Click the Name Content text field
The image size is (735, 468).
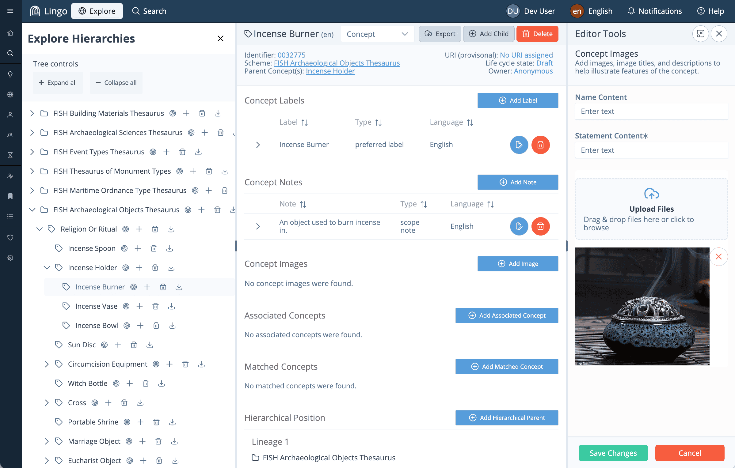coord(652,111)
